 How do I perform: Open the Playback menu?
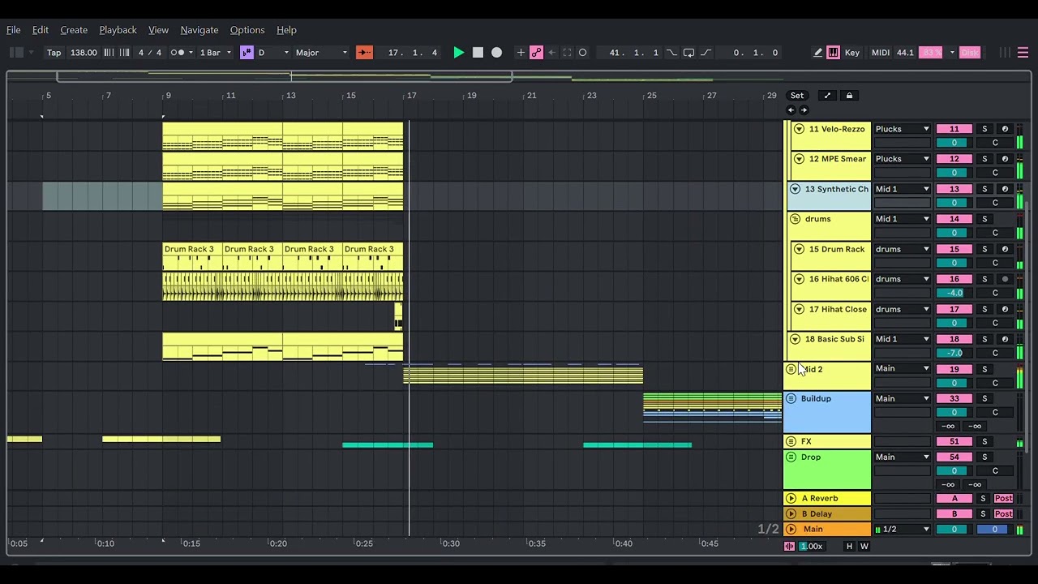118,30
